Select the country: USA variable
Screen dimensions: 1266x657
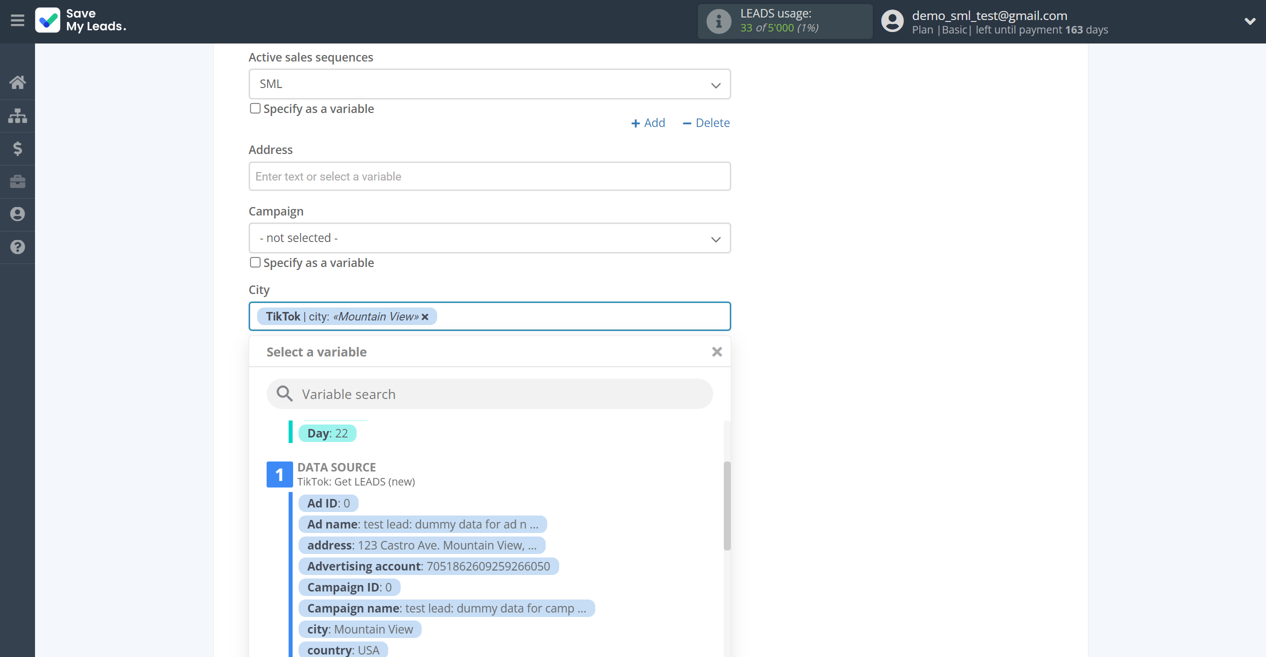click(343, 650)
